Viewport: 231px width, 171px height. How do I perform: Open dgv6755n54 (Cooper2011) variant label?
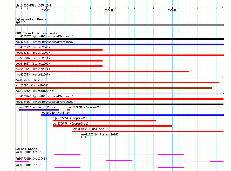tap(71, 118)
